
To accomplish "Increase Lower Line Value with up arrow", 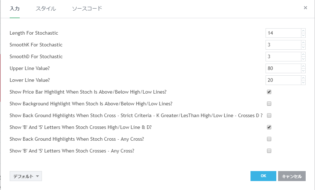I will 303,78.
